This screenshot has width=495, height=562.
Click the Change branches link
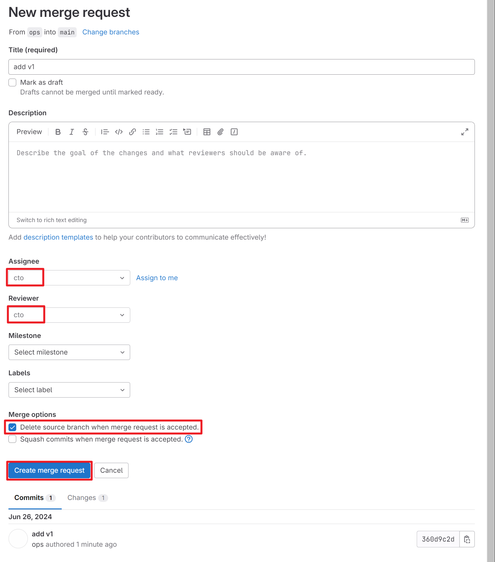[x=111, y=32]
